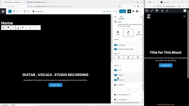Open the New plus icon in preview admin bar
This screenshot has height=106, width=189.
tap(162, 11)
